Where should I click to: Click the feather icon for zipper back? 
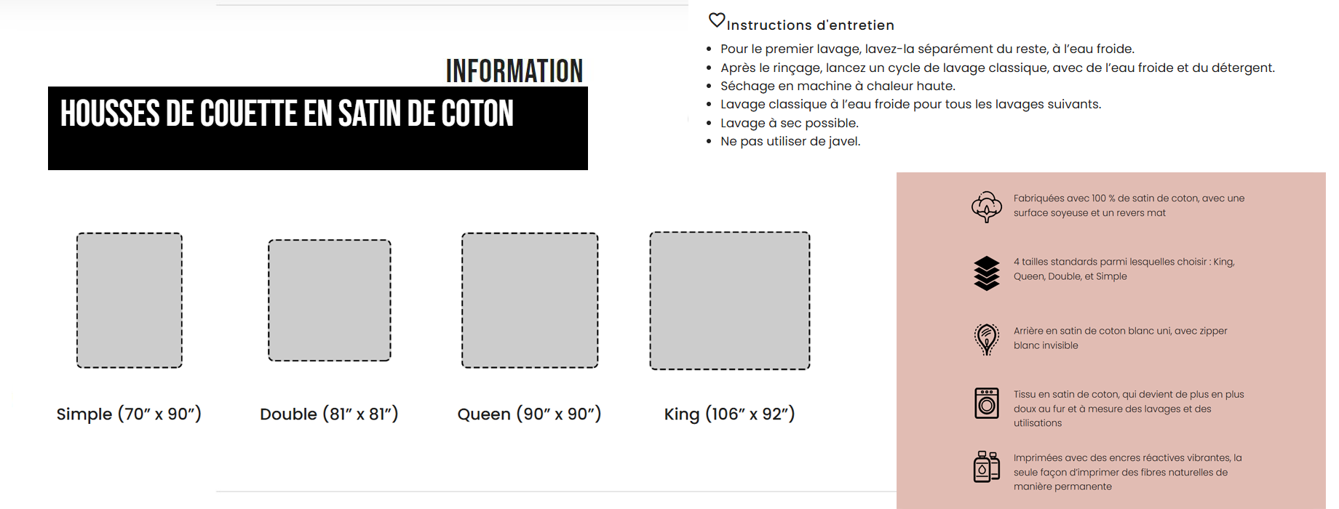click(x=987, y=340)
